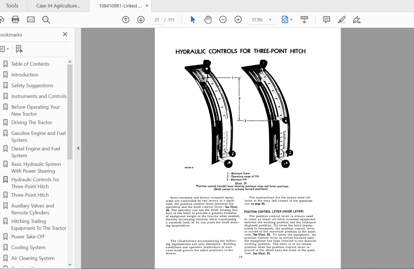Click bookmark icon beside Table of Contents

tap(5, 64)
